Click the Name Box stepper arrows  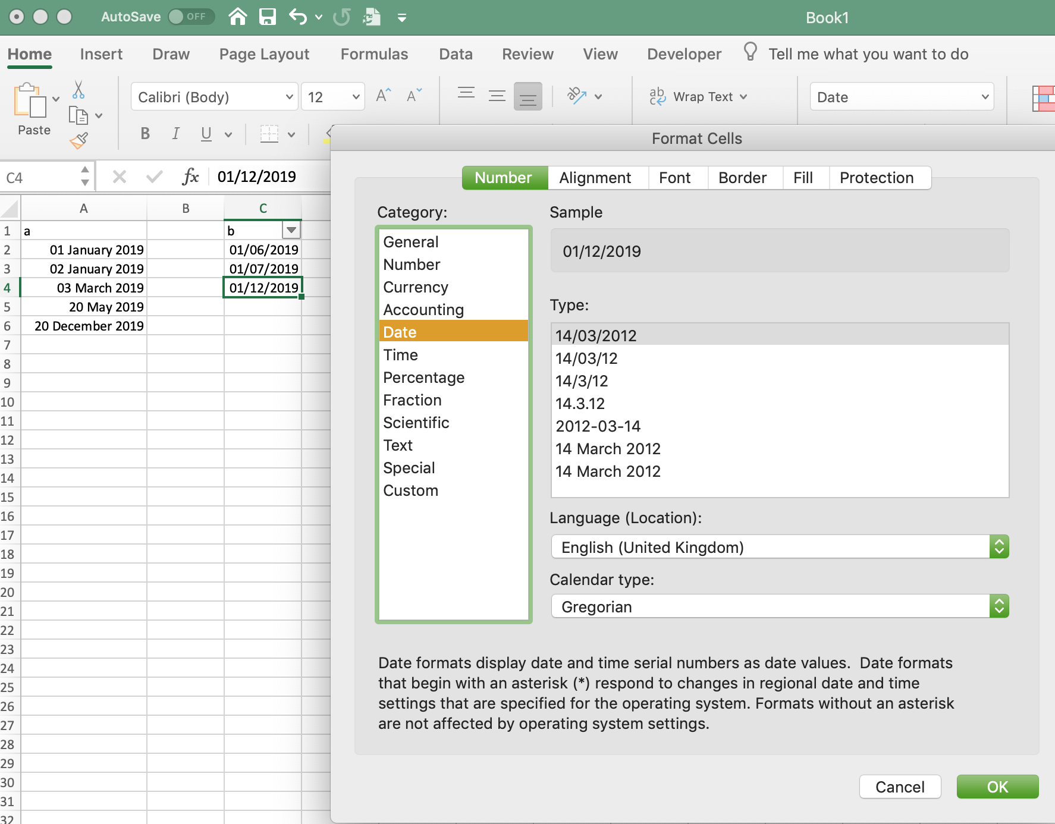85,177
